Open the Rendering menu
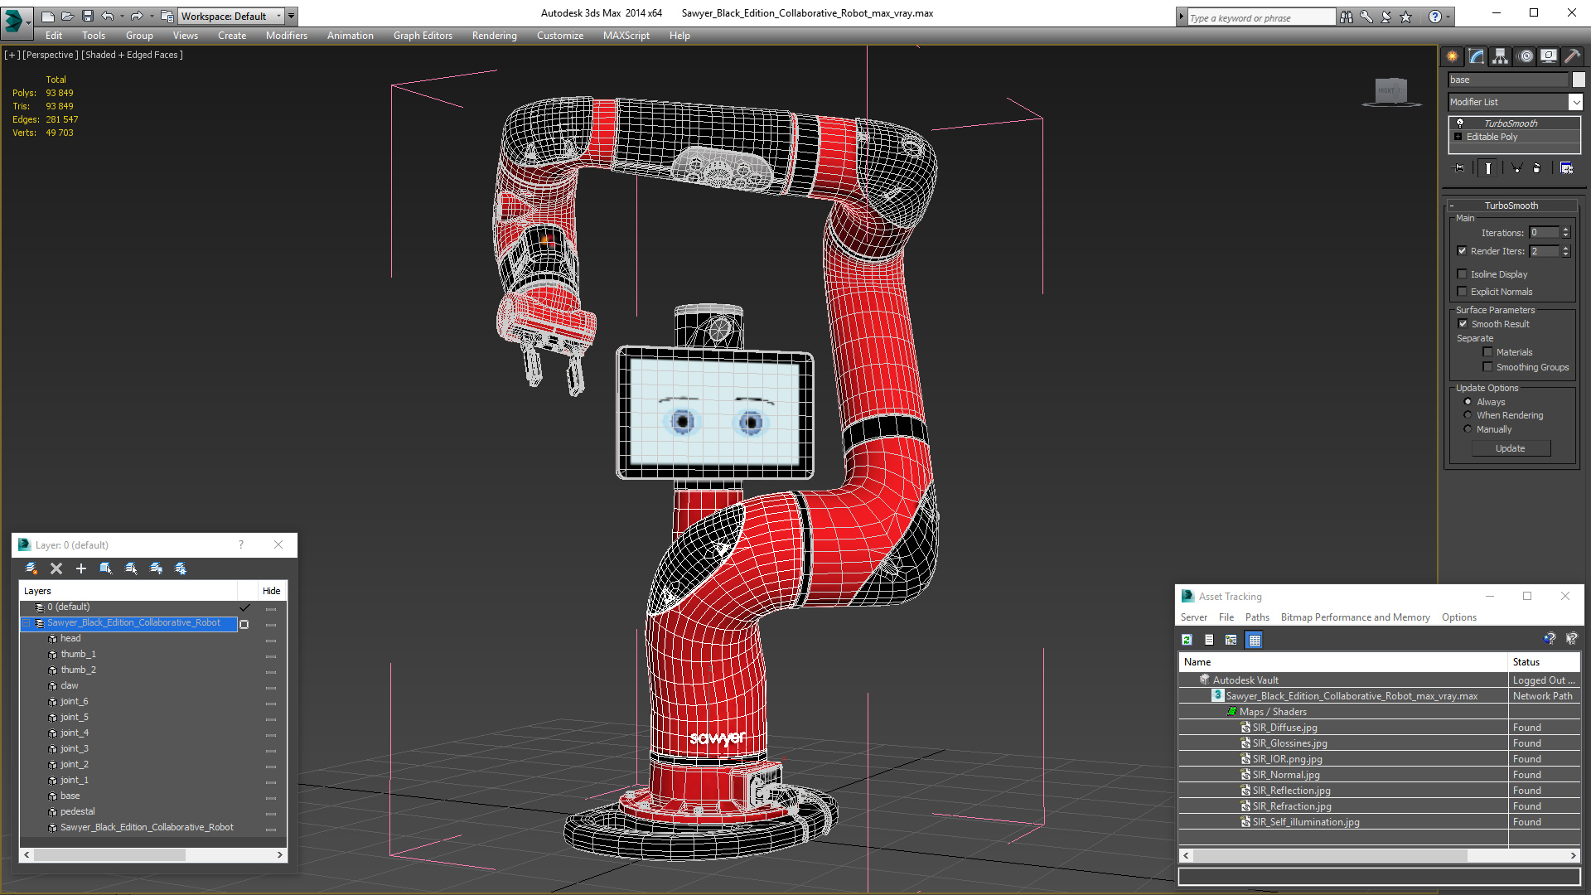The height and width of the screenshot is (895, 1591). tap(495, 36)
